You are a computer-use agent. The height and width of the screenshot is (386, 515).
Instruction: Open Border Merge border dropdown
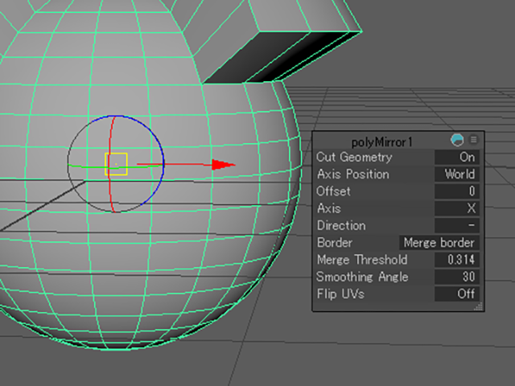coord(439,243)
